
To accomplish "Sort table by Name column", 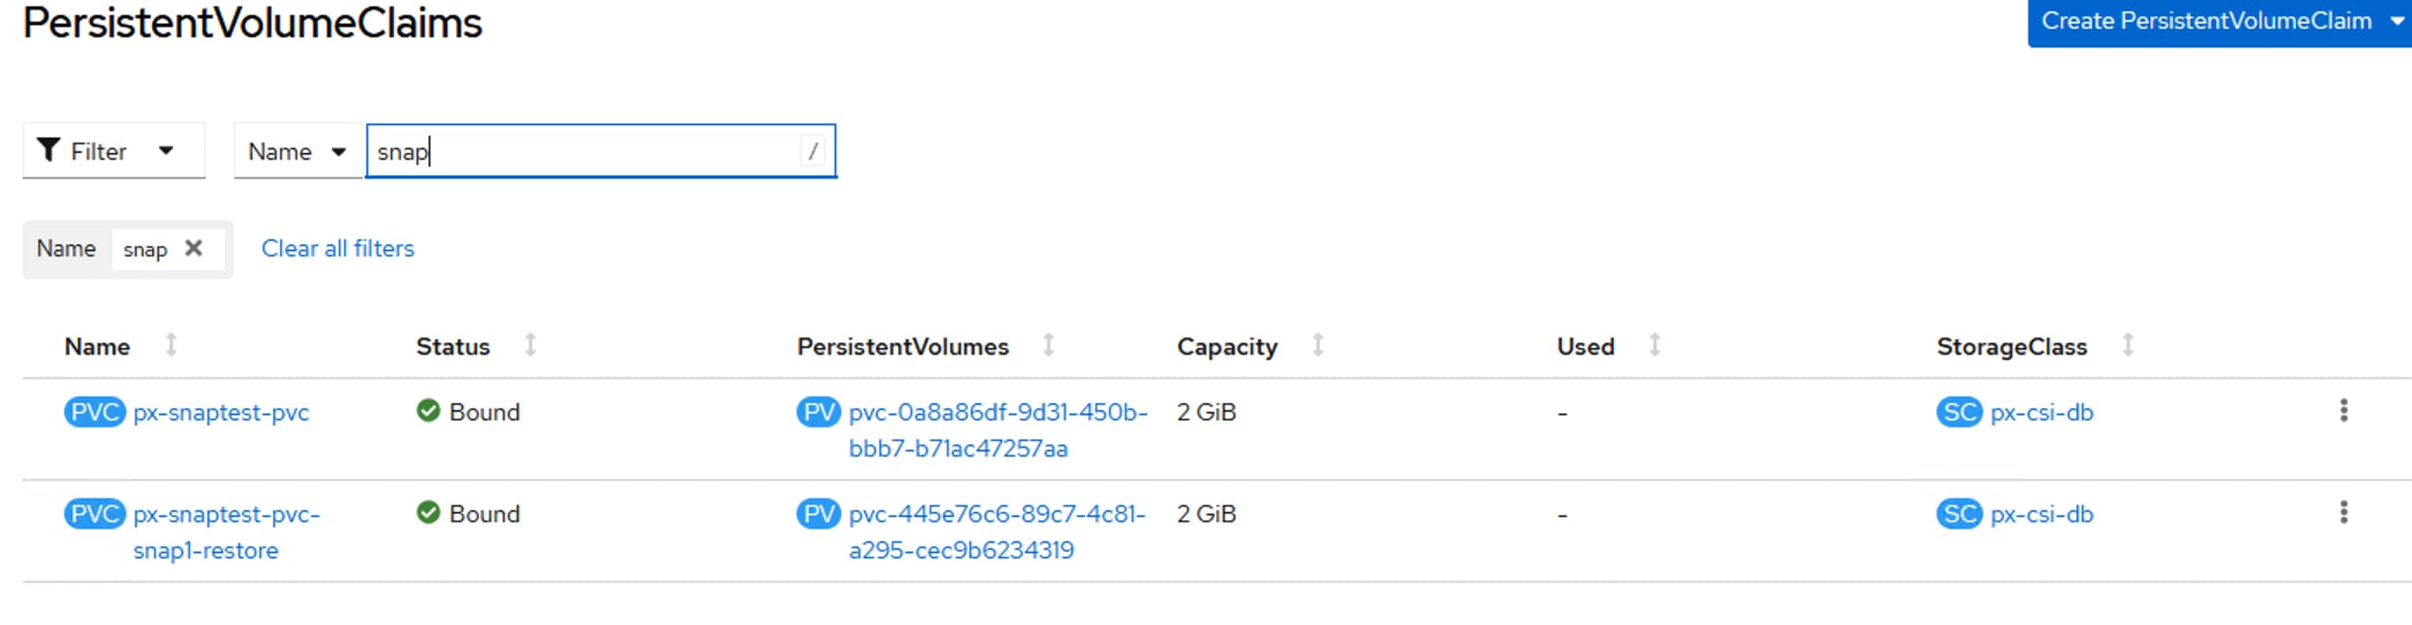I will click(170, 346).
